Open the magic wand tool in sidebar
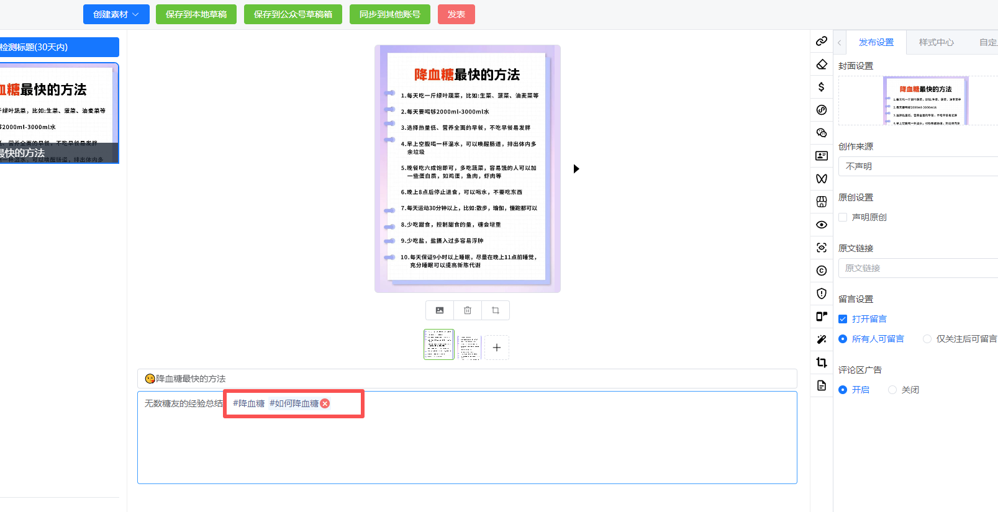The width and height of the screenshot is (998, 512). pyautogui.click(x=821, y=339)
